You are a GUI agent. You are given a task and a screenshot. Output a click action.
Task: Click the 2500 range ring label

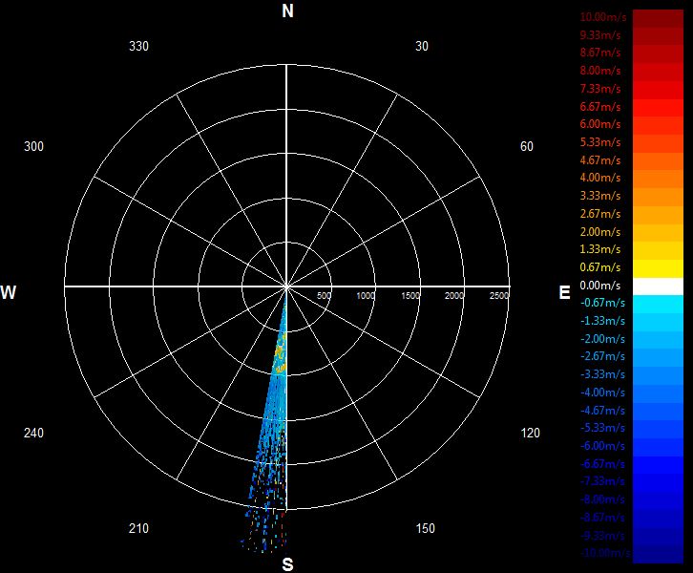click(499, 296)
